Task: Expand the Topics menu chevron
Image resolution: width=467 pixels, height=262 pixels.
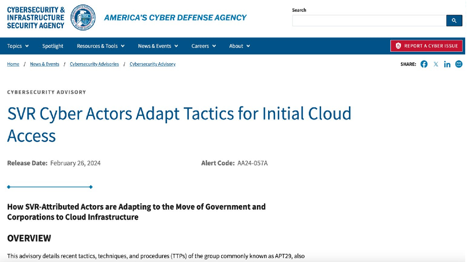Action: tap(27, 46)
